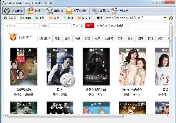Click the 猎人 title link
This screenshot has width=176, height=123.
pos(60,90)
